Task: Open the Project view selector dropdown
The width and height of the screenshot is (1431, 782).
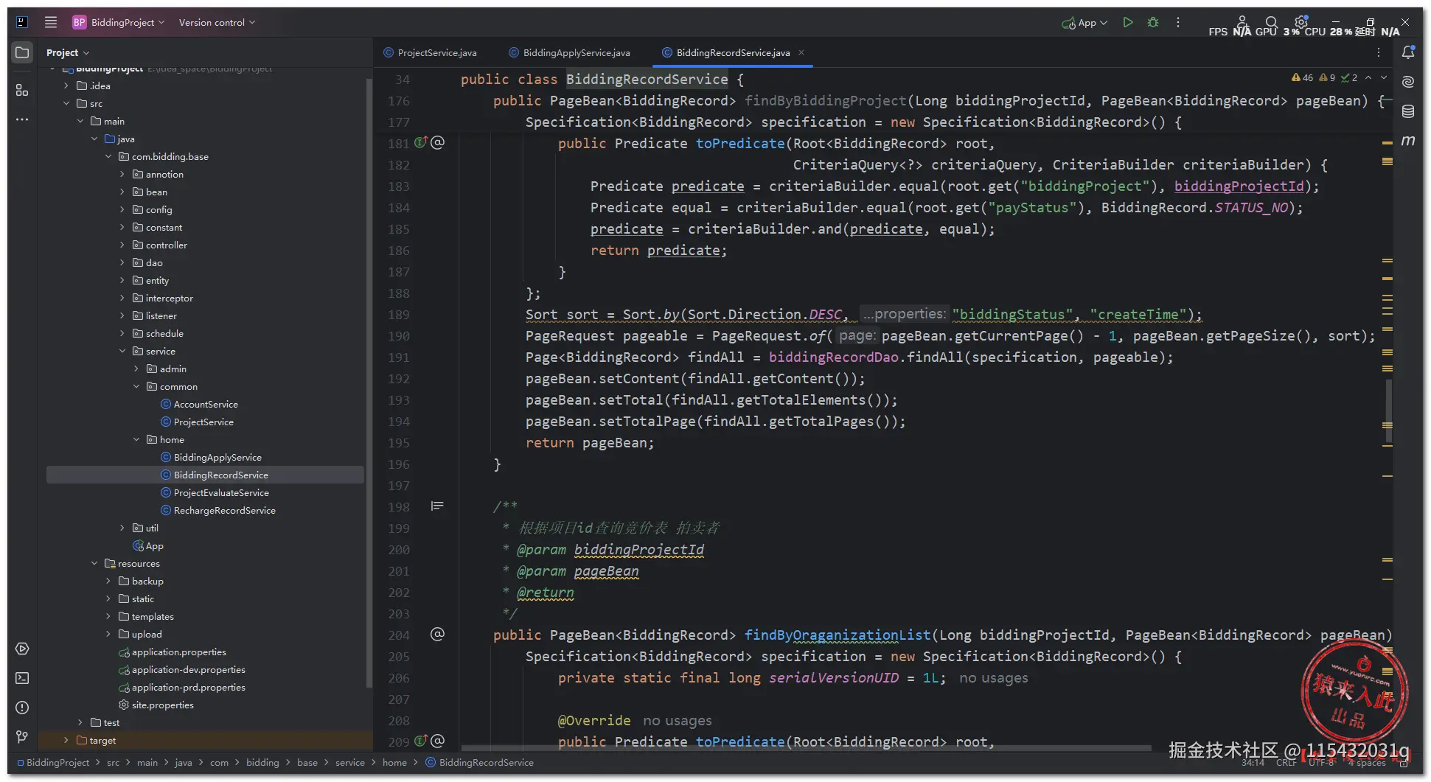Action: [x=67, y=52]
